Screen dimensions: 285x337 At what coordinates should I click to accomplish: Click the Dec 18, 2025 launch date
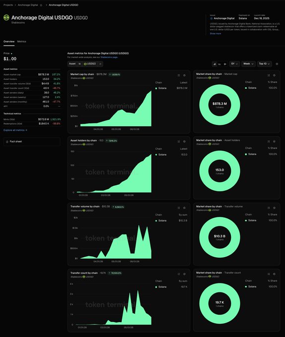tap(262, 18)
